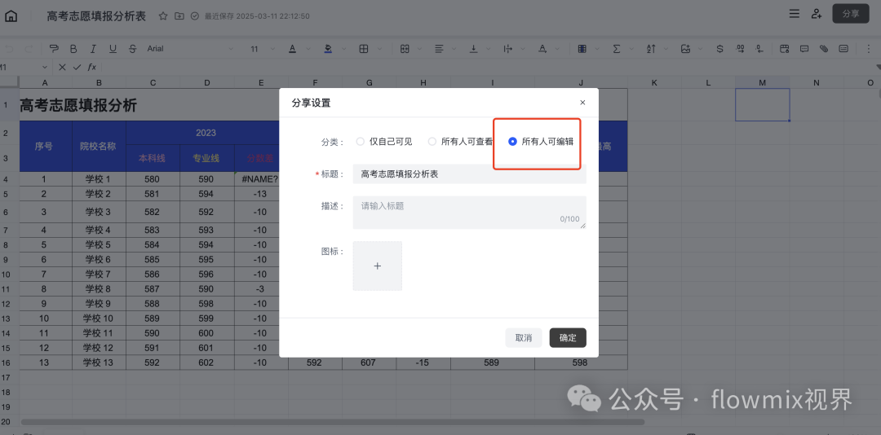Click the 分享 share button
The width and height of the screenshot is (881, 435).
click(x=851, y=14)
